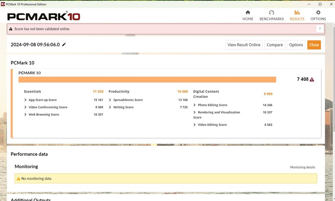Viewport: 335px width, 201px height.
Task: Click the help question mark in the validation banner
Action: coord(320,29)
